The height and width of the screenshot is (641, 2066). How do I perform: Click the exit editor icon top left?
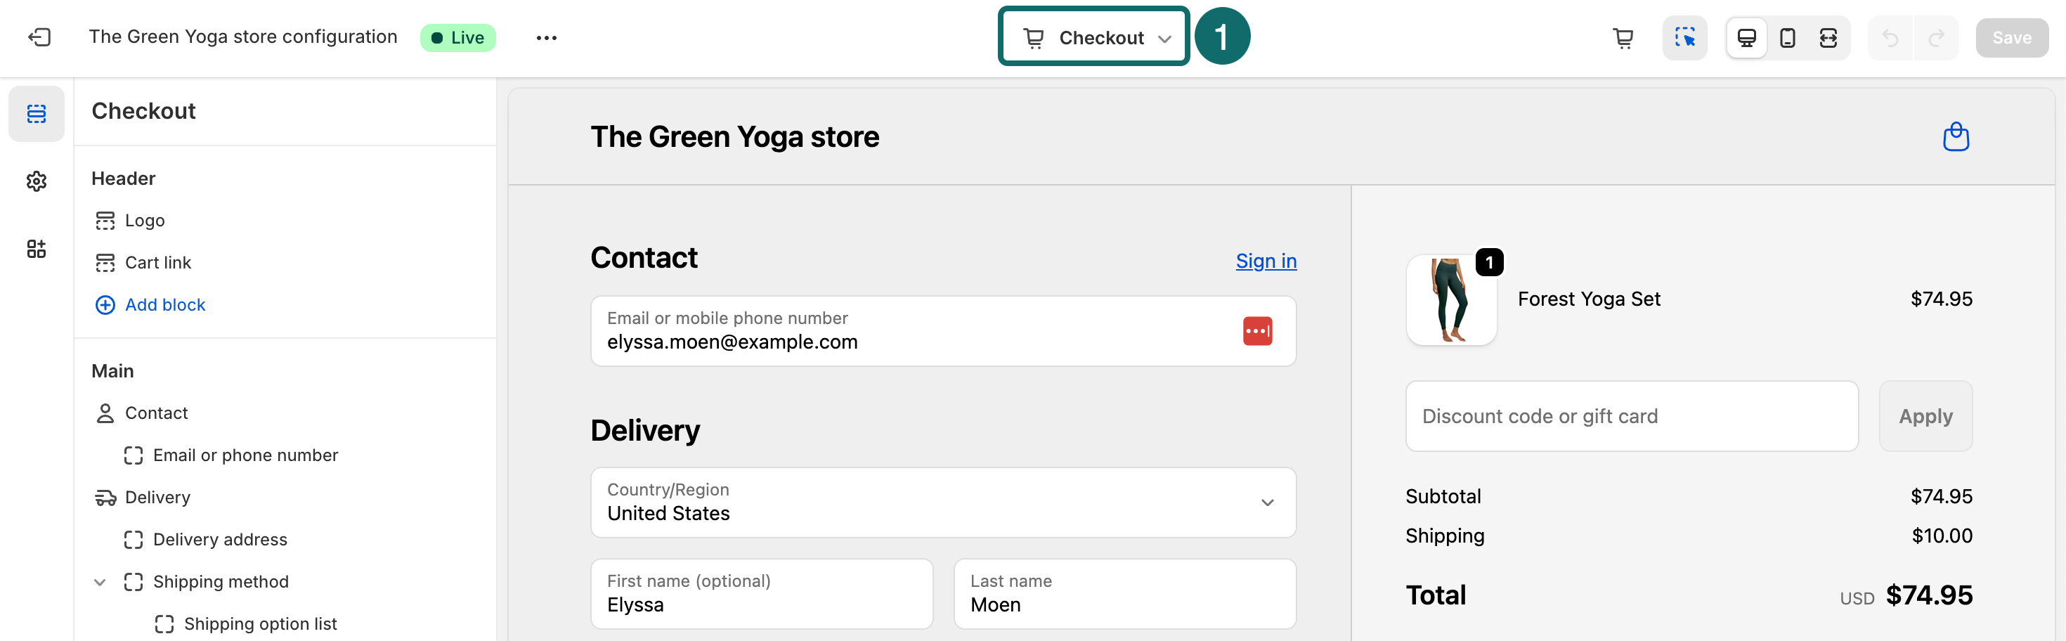pos(39,37)
